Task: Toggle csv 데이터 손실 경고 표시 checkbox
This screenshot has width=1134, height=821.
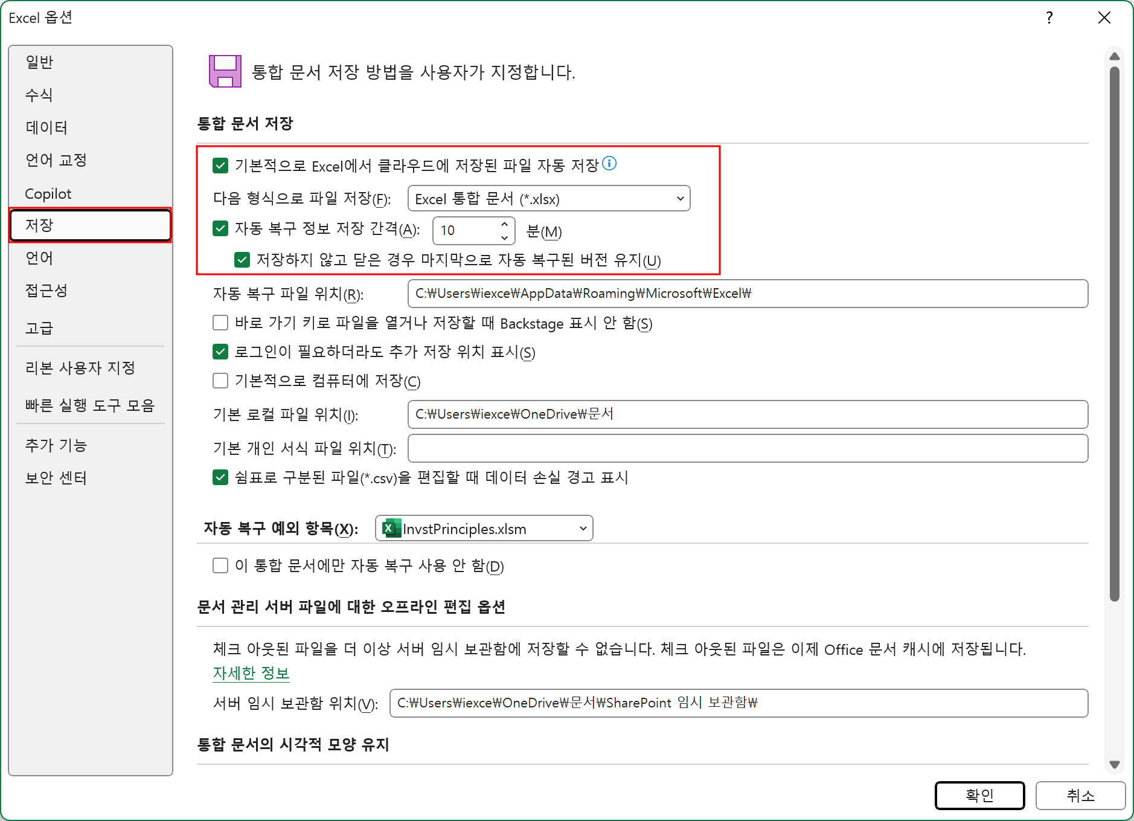Action: coord(220,477)
